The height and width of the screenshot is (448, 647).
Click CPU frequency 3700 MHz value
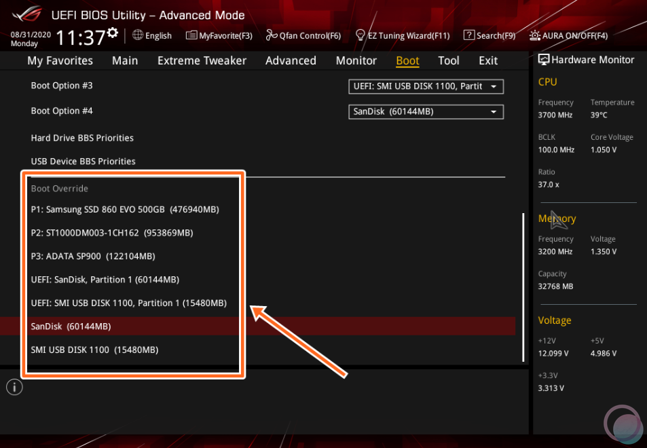click(x=555, y=115)
